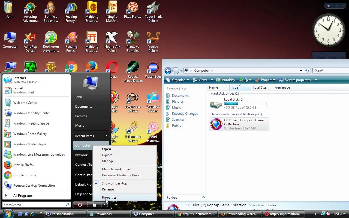Choose Explore in context menu

point(125,155)
